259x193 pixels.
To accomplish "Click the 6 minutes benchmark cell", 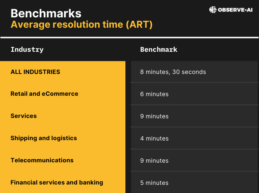I will (154, 94).
